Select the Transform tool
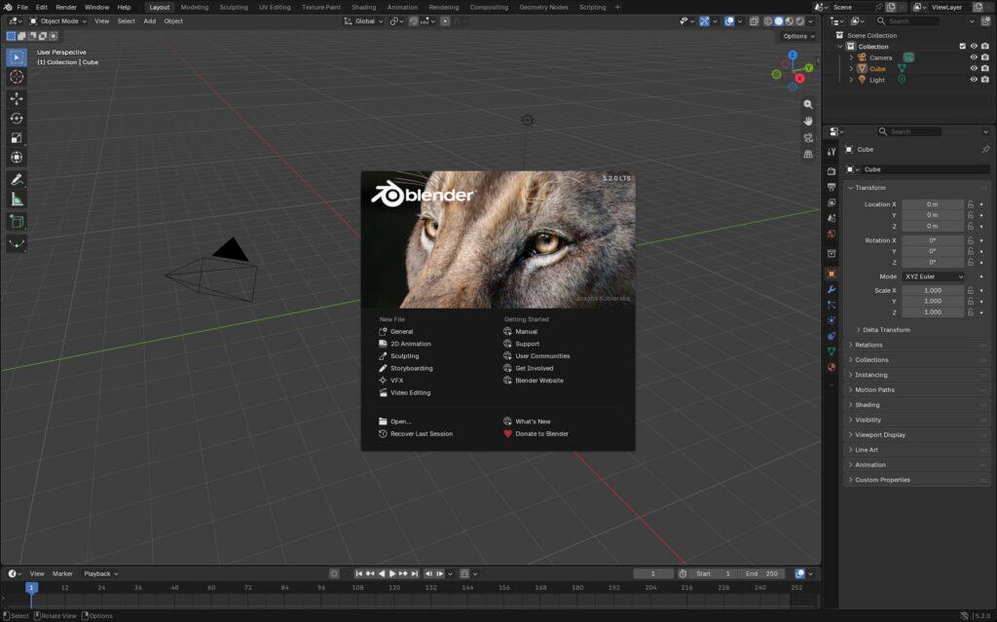997x622 pixels. [x=17, y=157]
